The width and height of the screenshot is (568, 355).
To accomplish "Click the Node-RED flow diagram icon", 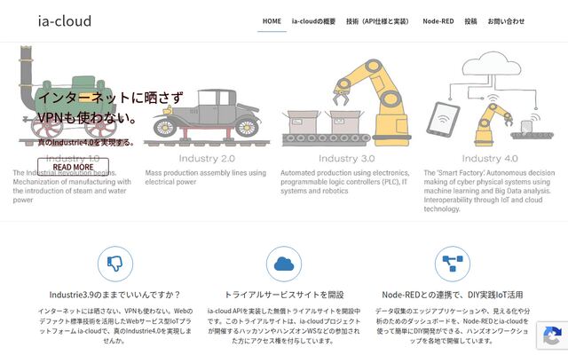I will [x=453, y=264].
